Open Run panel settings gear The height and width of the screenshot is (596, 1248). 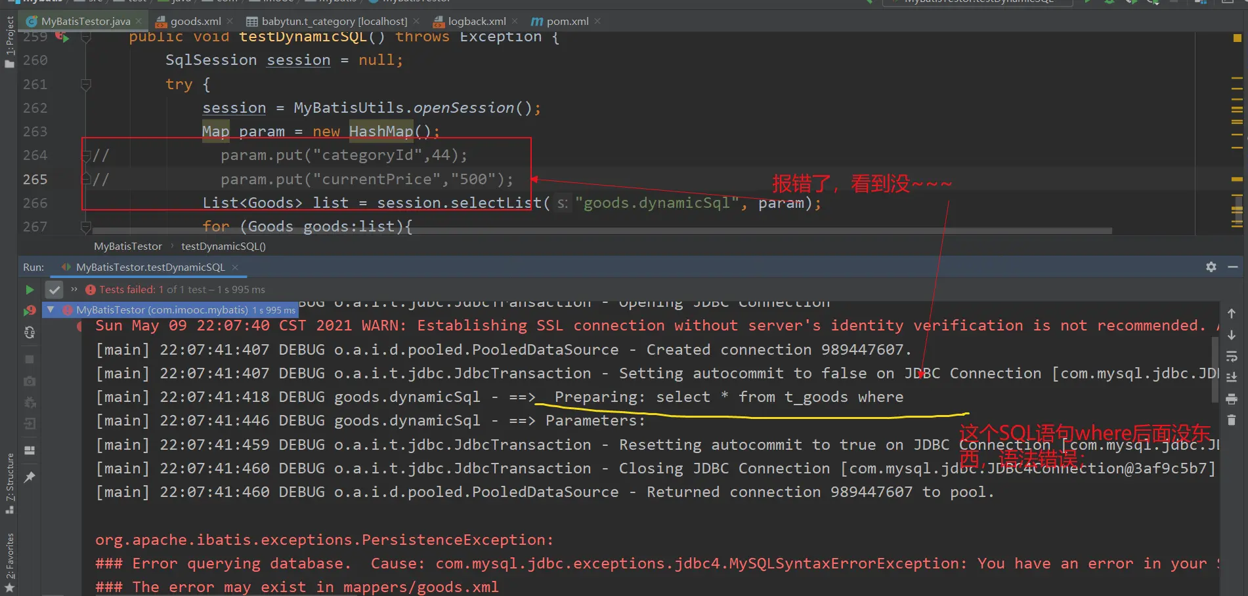click(1211, 267)
